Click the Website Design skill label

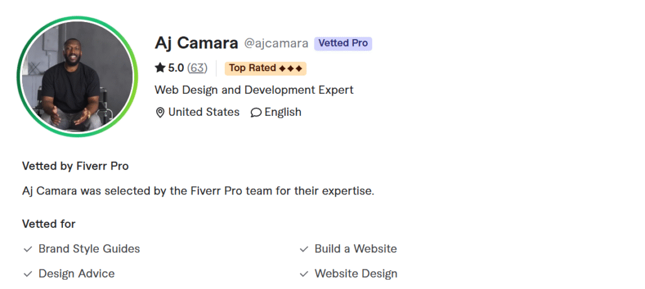(356, 273)
